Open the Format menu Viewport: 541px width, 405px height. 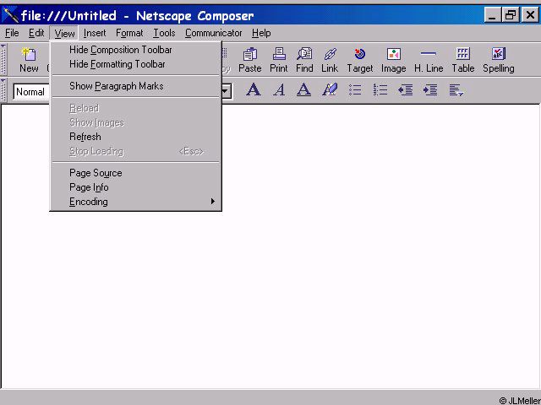[129, 33]
